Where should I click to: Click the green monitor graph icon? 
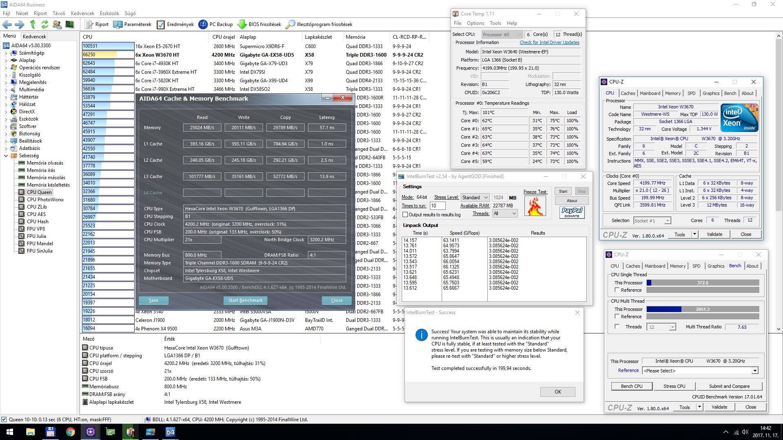[70, 24]
